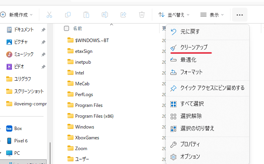This screenshot has height=164, width=264.
Task: Open ドキュメント in the sidebar
Action: 20,30
